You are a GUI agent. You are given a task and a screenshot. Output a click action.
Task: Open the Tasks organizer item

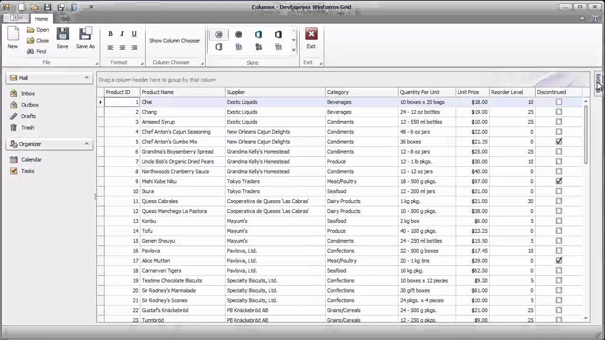click(x=27, y=171)
